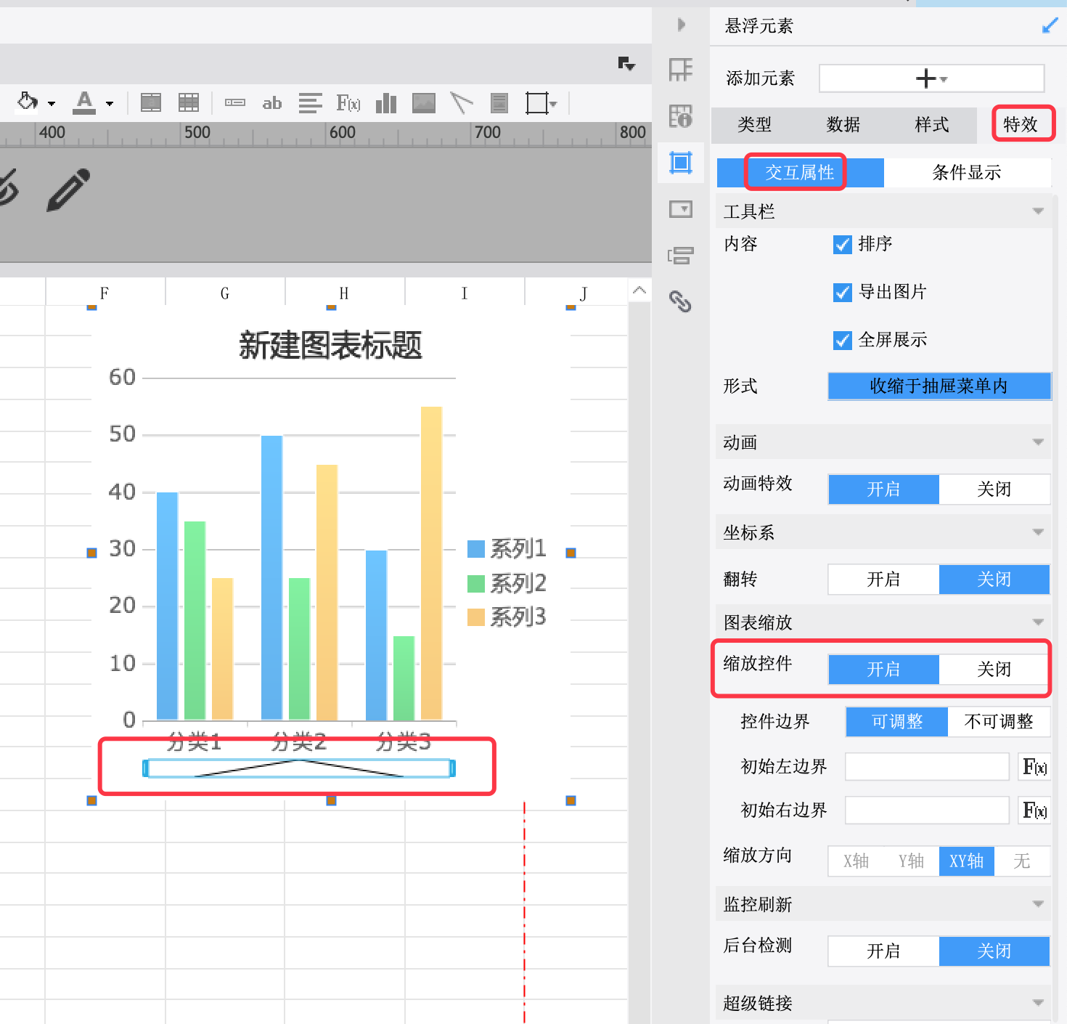The image size is (1067, 1024).
Task: Collapse the 超级链接 section
Action: coord(1038,1003)
